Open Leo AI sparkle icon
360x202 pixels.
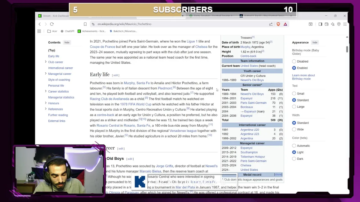point(333,24)
